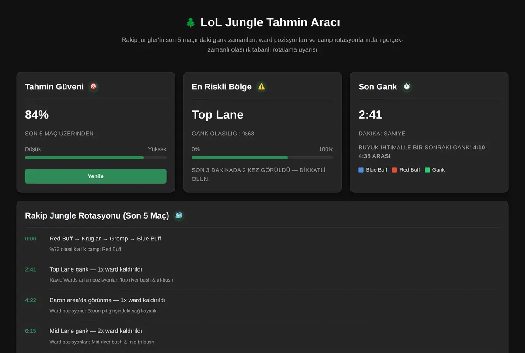525x353 pixels.
Task: Click the 84% confidence value
Action: (x=37, y=115)
